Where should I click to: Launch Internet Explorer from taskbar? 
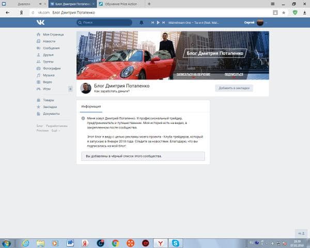coord(25,243)
